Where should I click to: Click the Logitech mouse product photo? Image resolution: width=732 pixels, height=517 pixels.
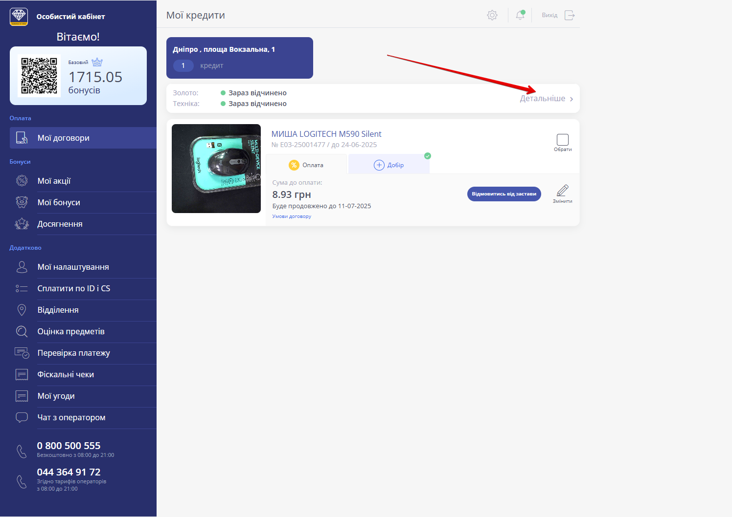tap(216, 169)
